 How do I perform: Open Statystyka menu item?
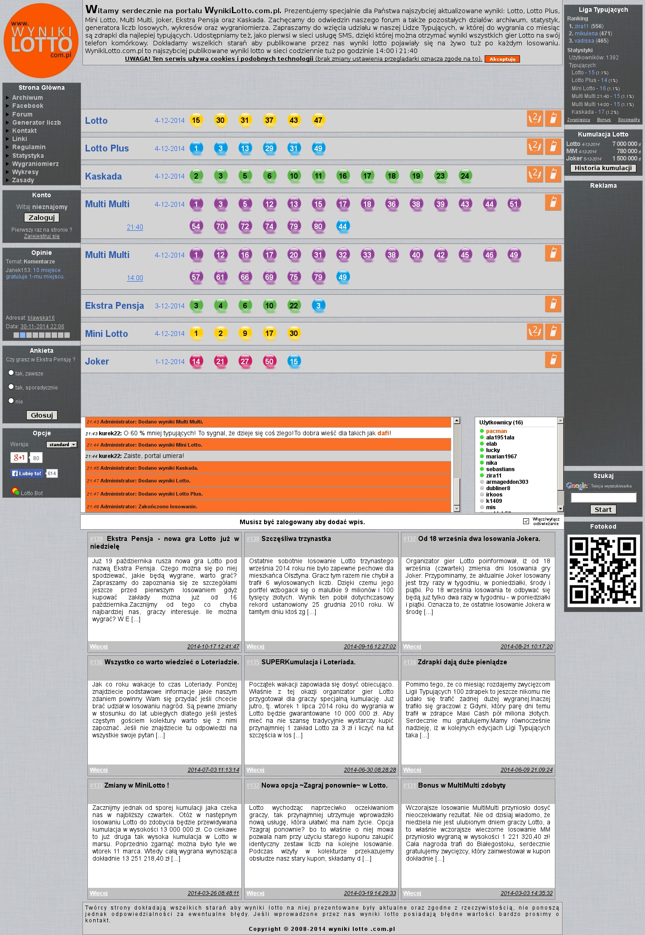28,156
